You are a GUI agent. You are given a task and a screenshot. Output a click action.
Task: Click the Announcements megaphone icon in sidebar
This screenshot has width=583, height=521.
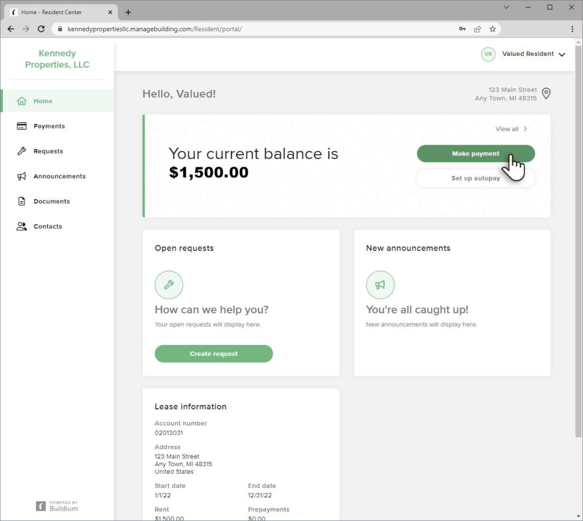pyautogui.click(x=22, y=177)
